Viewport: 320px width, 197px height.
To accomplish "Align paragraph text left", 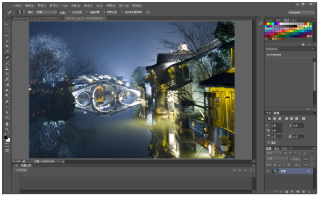I will click(269, 119).
